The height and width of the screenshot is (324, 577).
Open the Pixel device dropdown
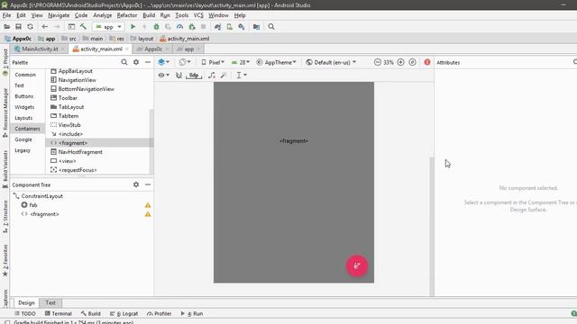tap(213, 62)
